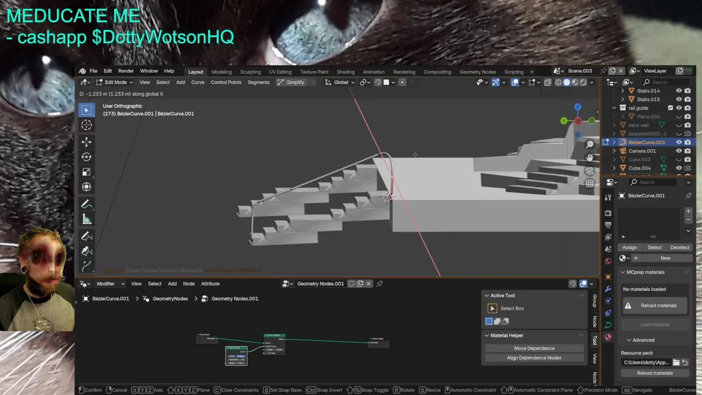
Task: Open the File menu
Action: (x=93, y=71)
